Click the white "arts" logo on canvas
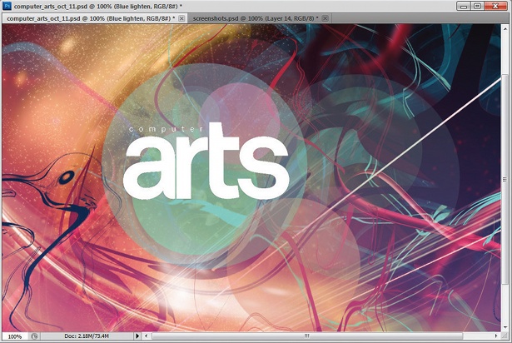This screenshot has height=343, width=512. tap(206, 161)
